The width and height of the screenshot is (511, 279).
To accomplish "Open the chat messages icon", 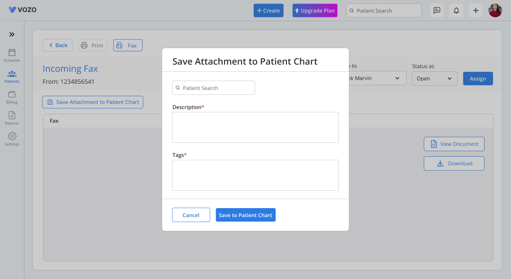I will click(x=437, y=10).
